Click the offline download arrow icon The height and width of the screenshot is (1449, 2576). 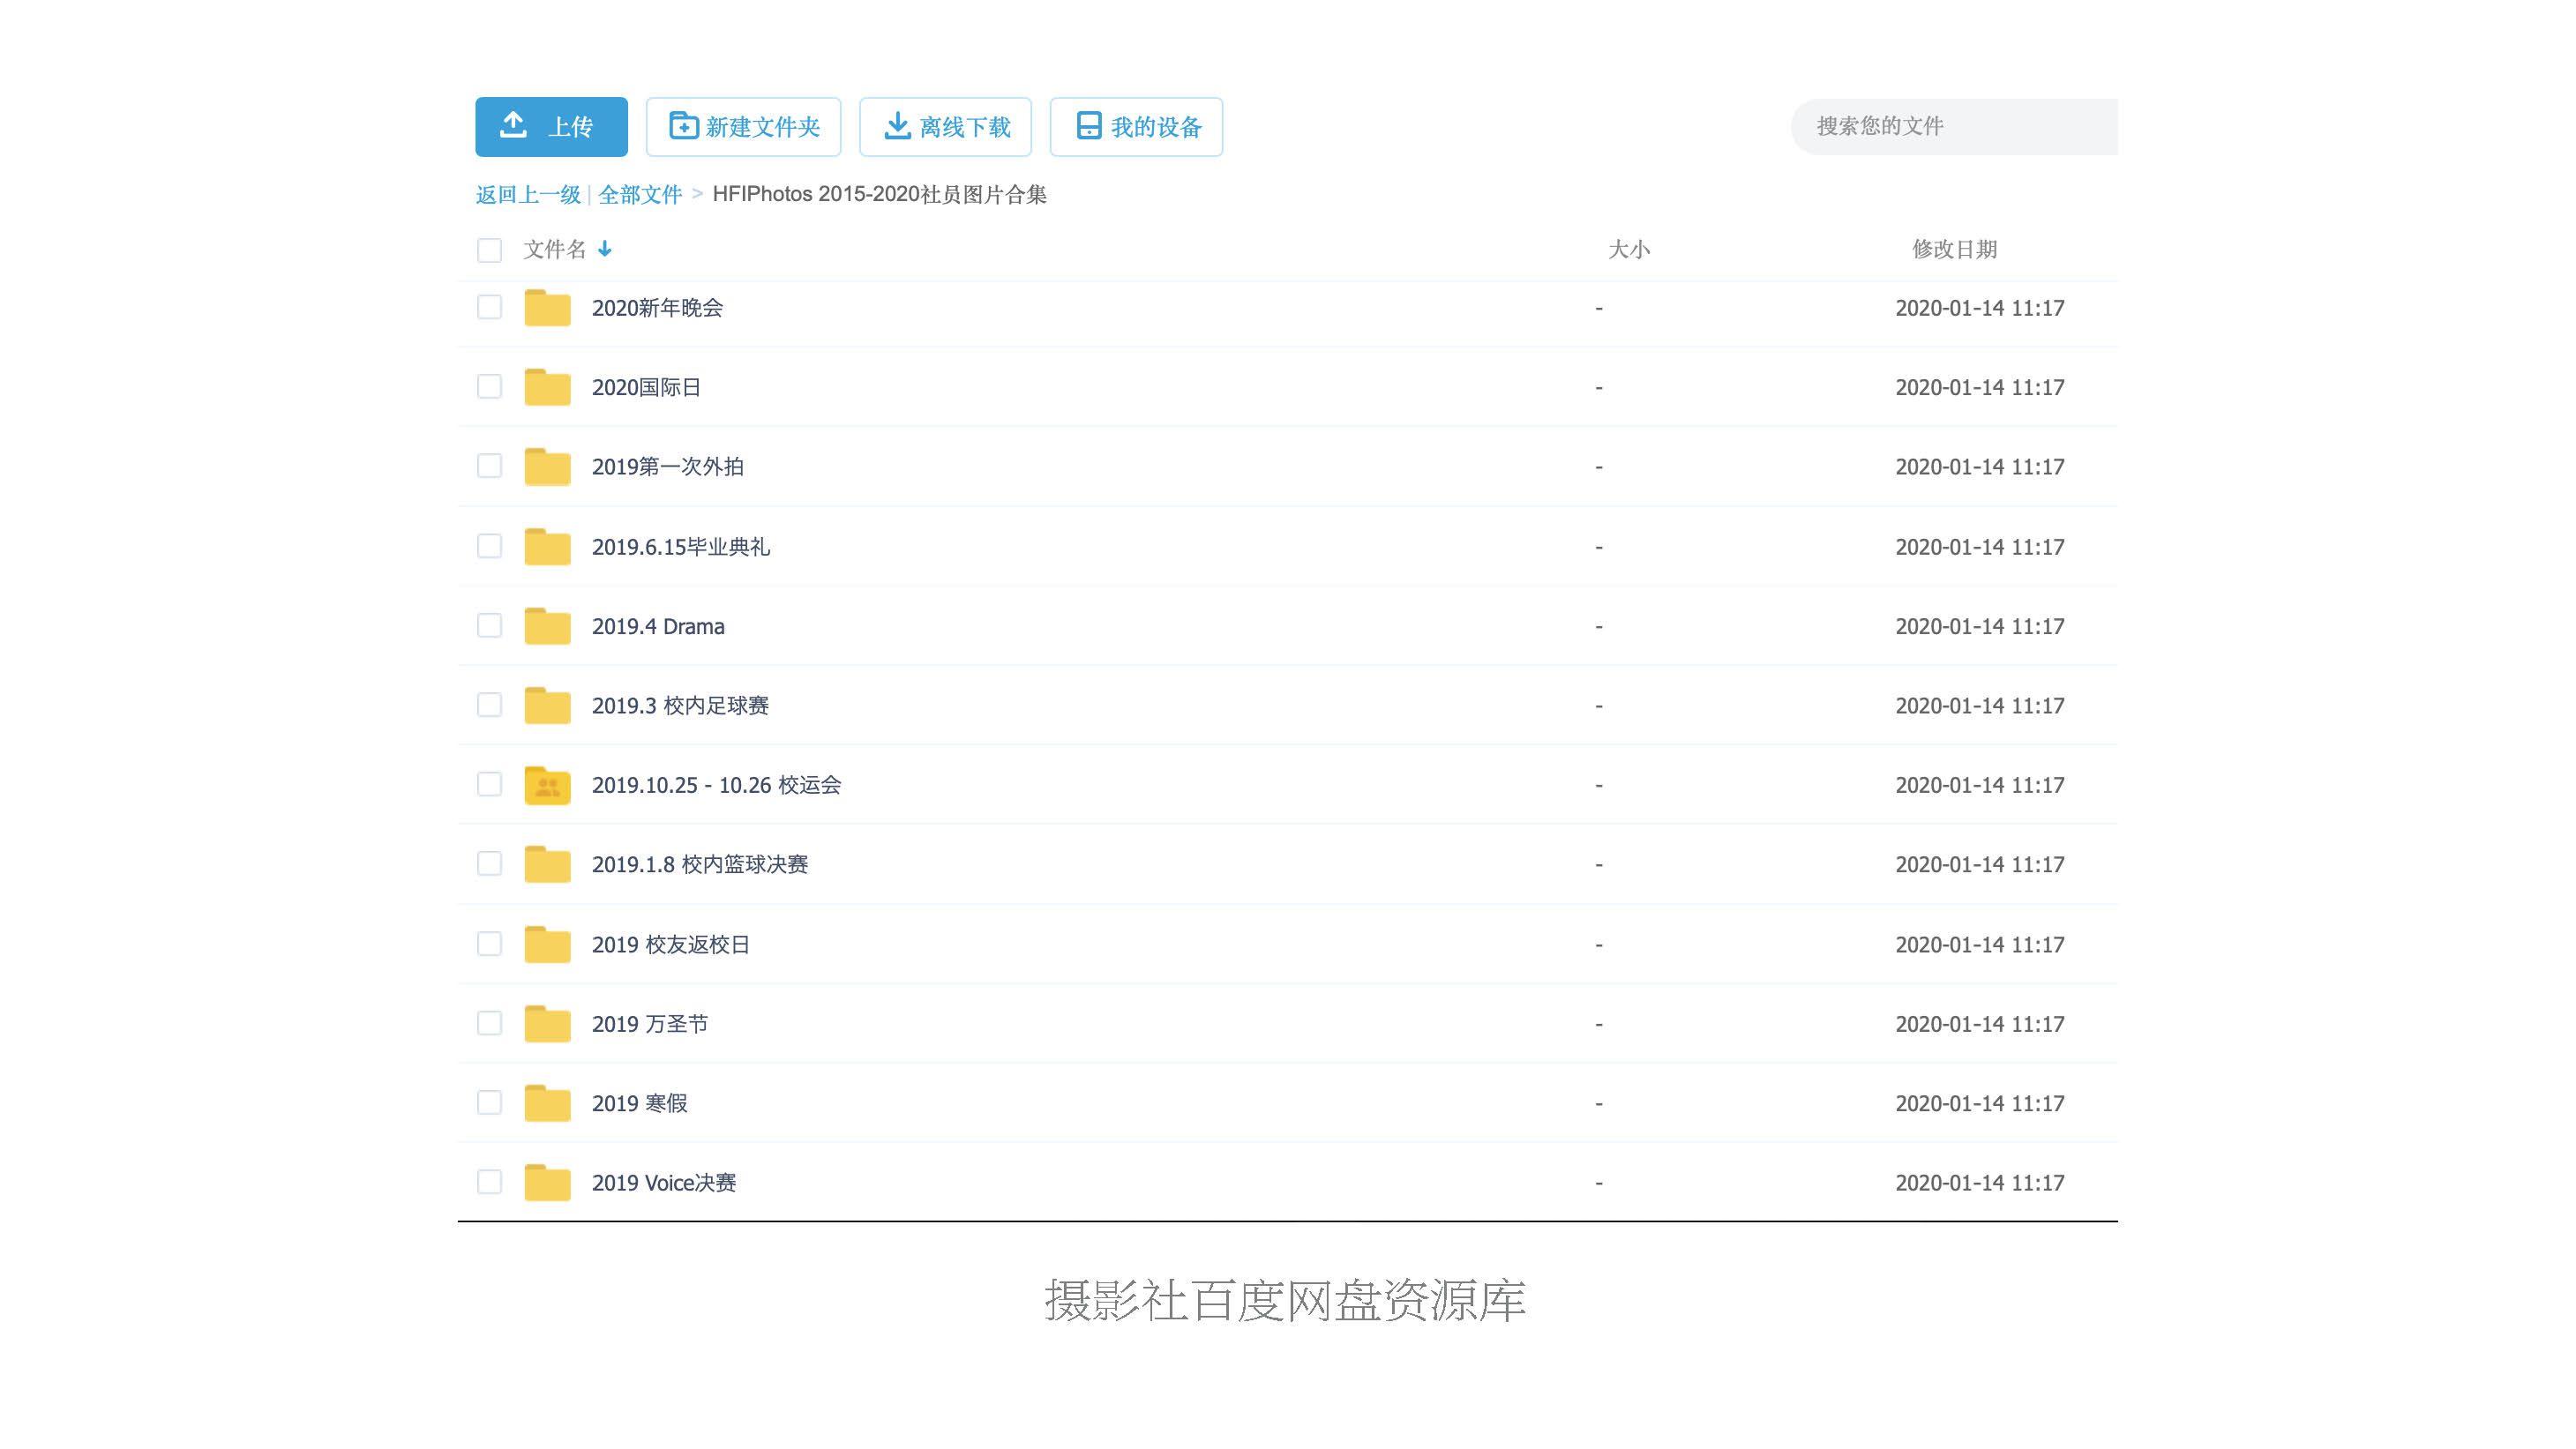[x=897, y=126]
